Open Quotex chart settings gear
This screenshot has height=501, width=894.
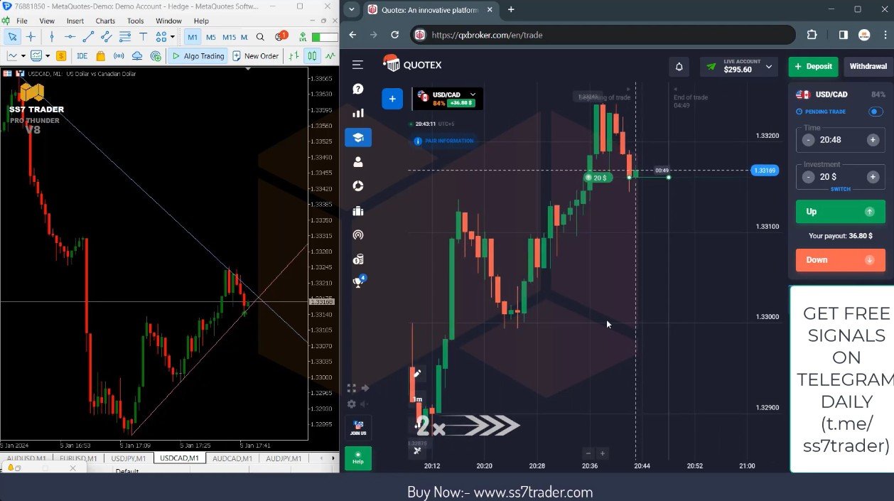(x=351, y=404)
